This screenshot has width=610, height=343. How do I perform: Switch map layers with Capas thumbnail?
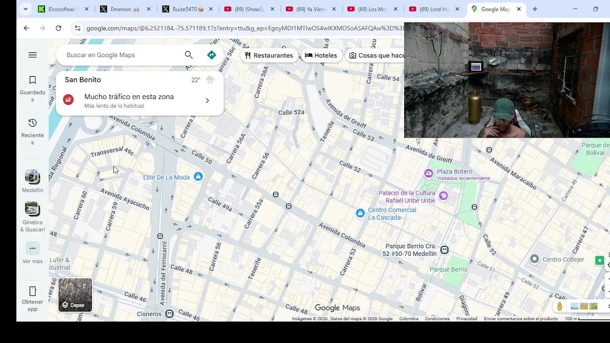pyautogui.click(x=75, y=295)
